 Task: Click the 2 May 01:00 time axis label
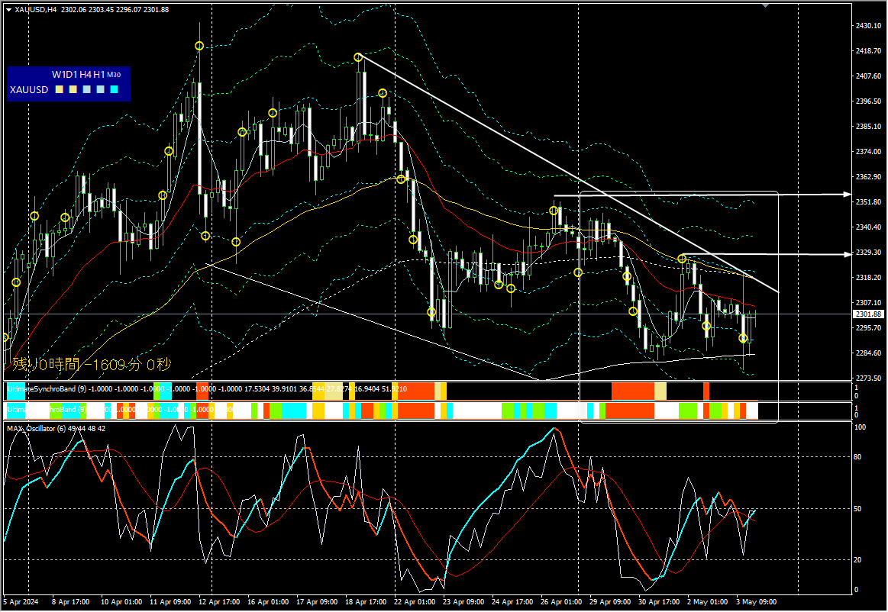(707, 602)
